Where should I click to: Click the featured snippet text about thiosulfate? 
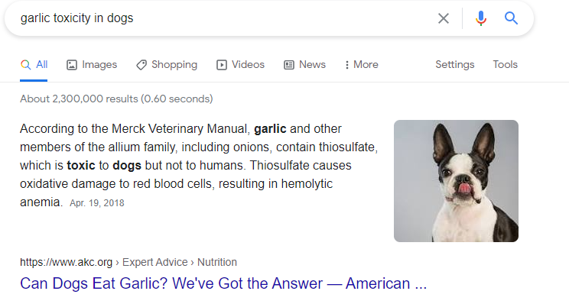199,165
